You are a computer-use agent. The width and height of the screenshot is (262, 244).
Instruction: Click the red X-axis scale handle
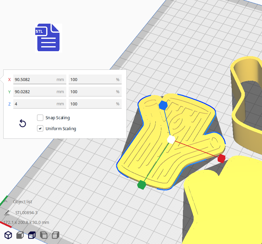point(221,159)
